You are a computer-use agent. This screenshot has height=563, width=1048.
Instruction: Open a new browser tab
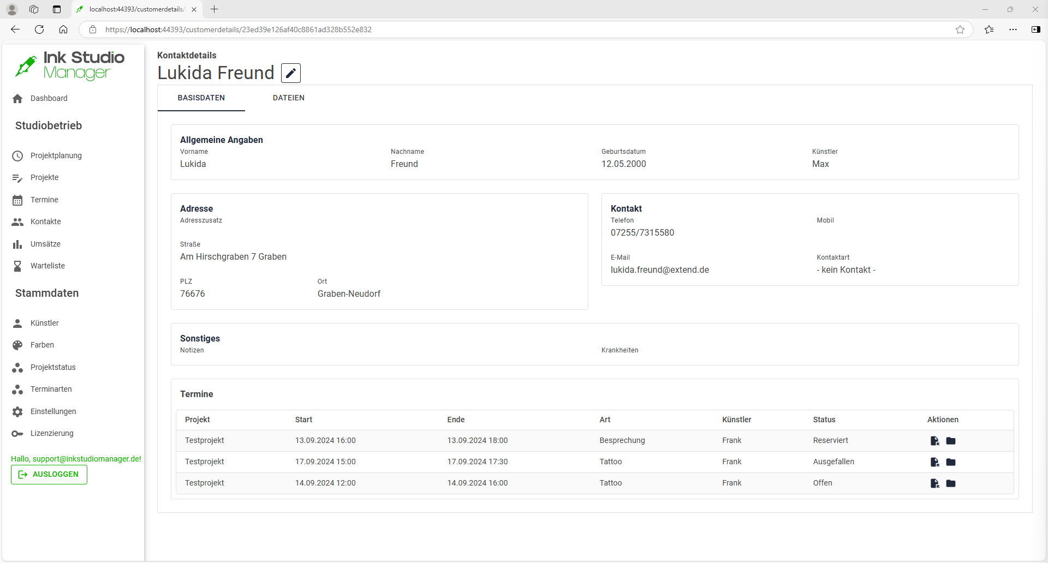tap(215, 9)
